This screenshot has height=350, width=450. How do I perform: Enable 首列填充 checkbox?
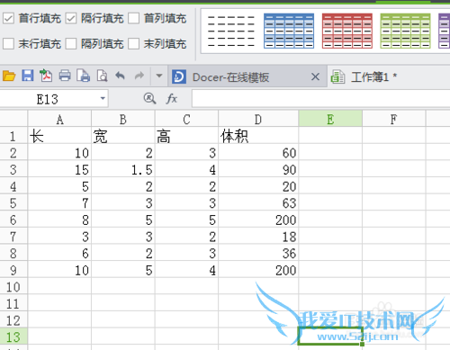pos(134,18)
